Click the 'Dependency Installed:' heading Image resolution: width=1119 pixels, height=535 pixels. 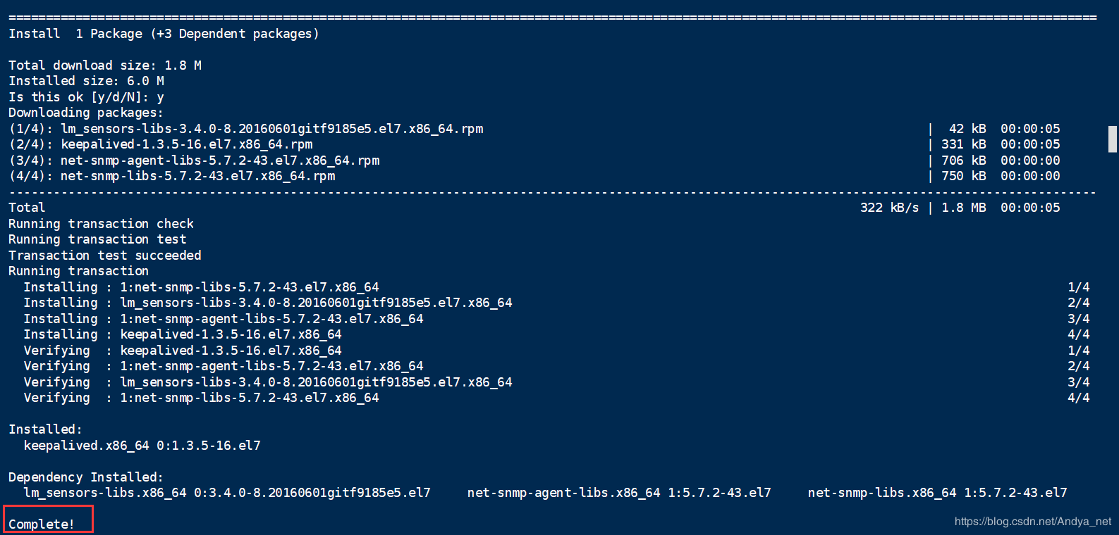tap(86, 477)
